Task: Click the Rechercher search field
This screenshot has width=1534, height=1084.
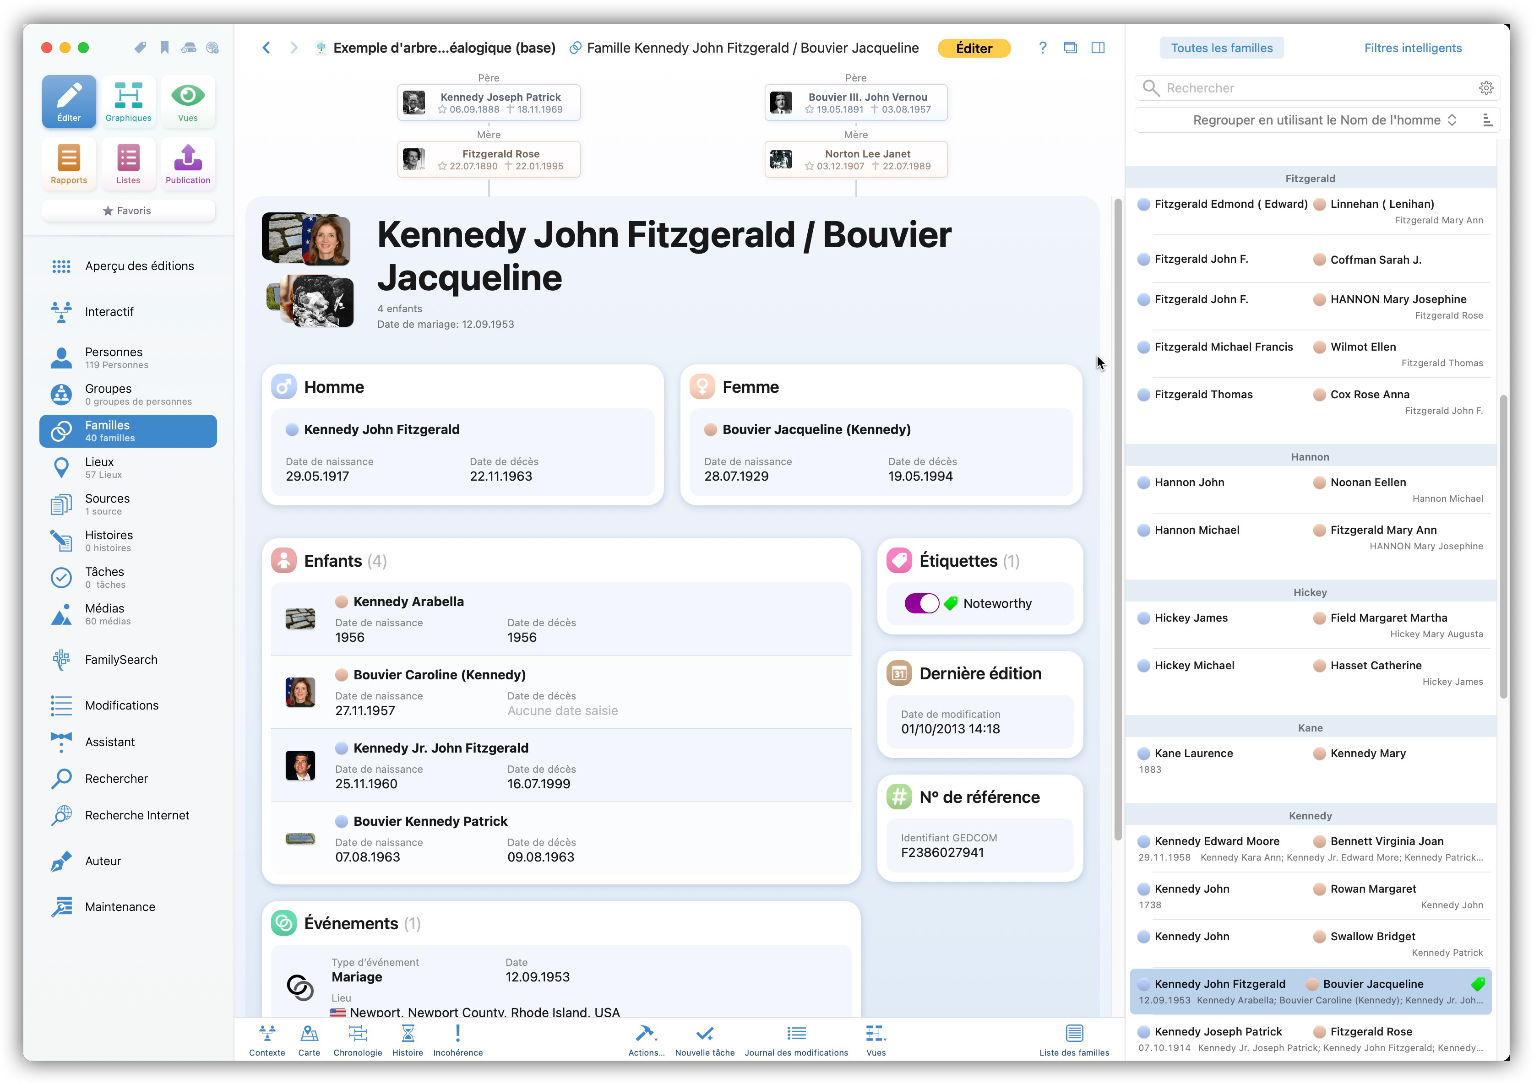Action: (x=1317, y=88)
